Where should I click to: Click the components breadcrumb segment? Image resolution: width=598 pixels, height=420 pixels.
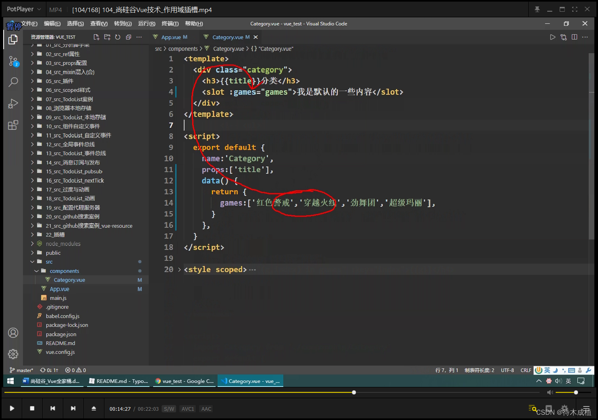183,49
